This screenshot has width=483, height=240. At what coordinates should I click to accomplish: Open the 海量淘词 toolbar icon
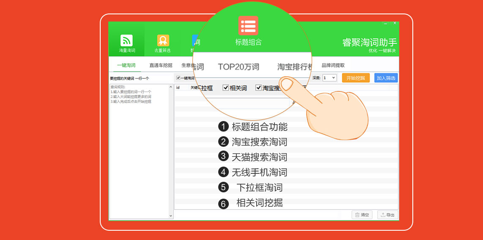coord(126,40)
